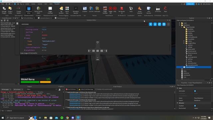Screen dimensions: 213x120
Task: Collapse the PlayerTemplate folder in Explorer
Action: 182,27
